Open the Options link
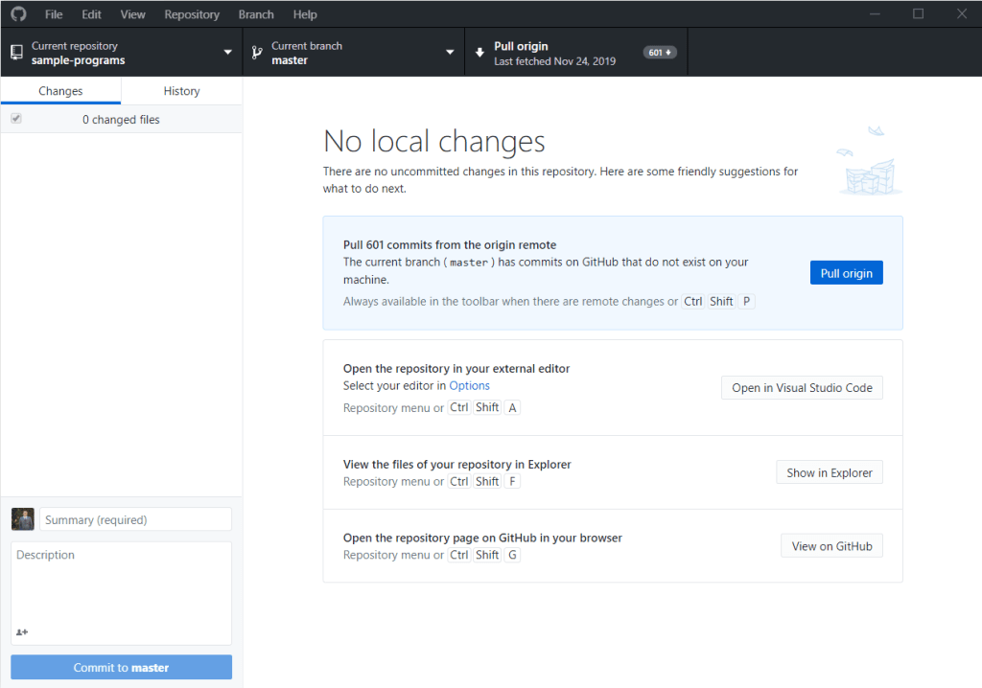 pyautogui.click(x=470, y=385)
